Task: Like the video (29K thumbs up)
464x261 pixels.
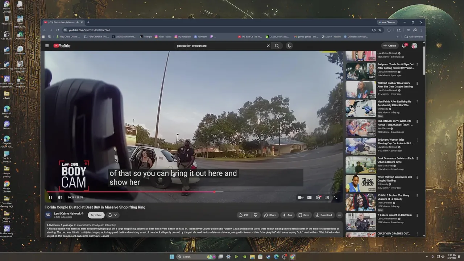Action: click(x=244, y=215)
